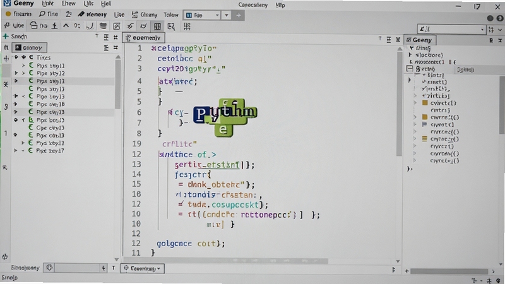
Task: Click the right panel vertical scrollbar
Action: pyautogui.click(x=502, y=105)
